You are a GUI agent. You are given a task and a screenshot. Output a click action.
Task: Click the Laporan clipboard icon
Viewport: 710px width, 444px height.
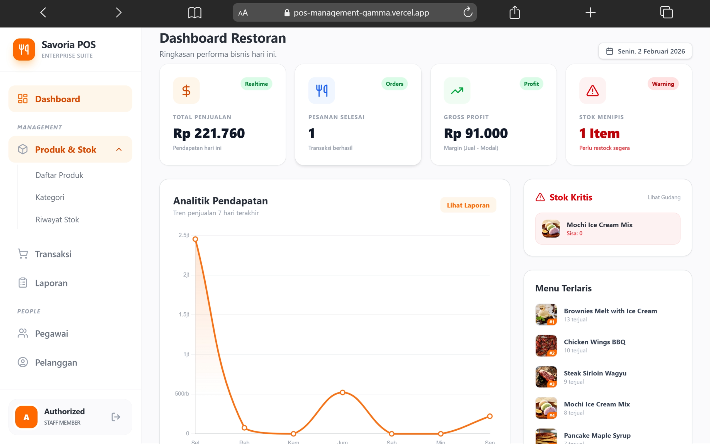pyautogui.click(x=23, y=283)
